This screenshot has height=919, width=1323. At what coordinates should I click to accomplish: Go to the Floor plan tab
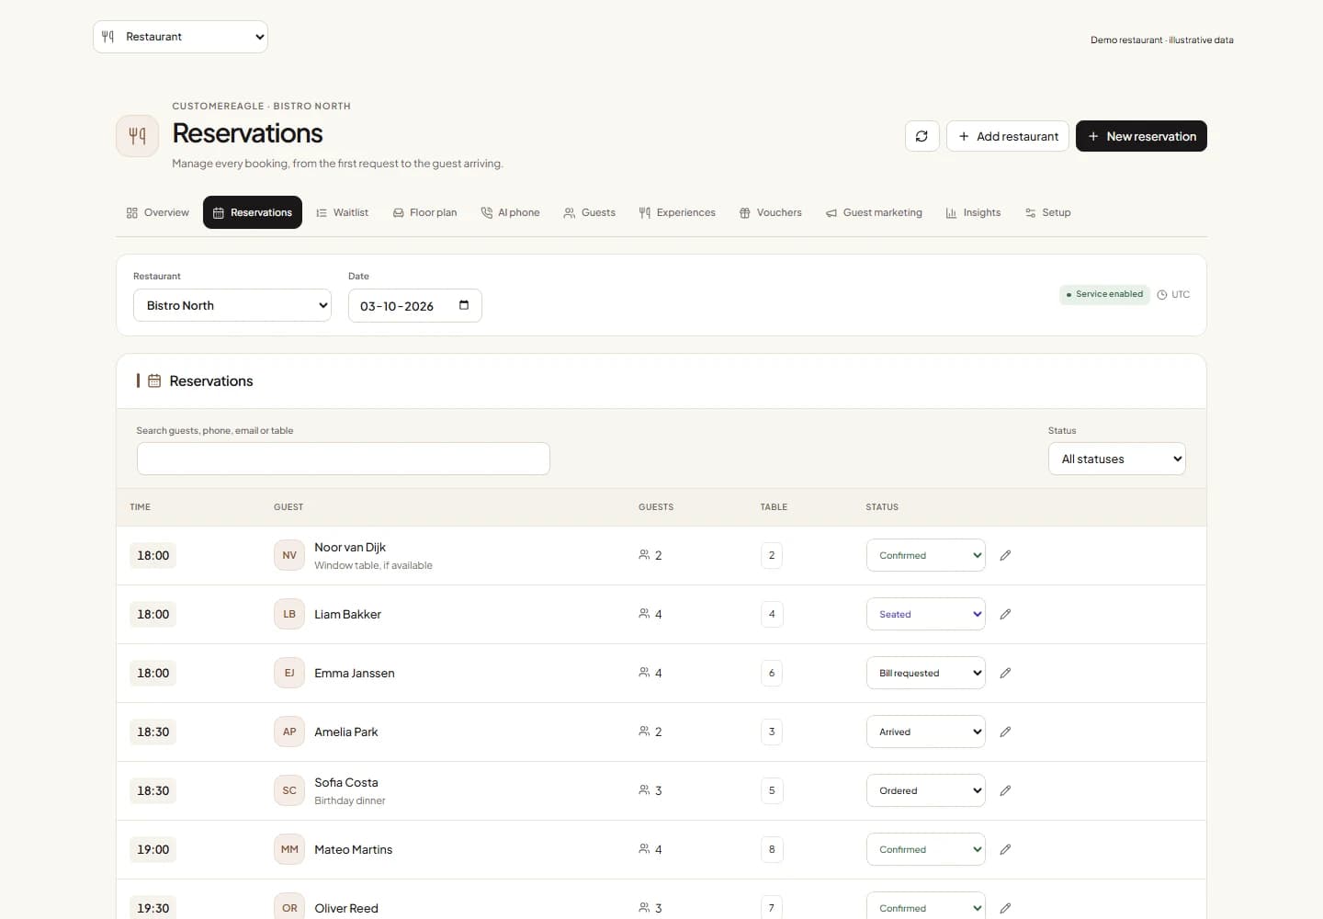click(424, 212)
